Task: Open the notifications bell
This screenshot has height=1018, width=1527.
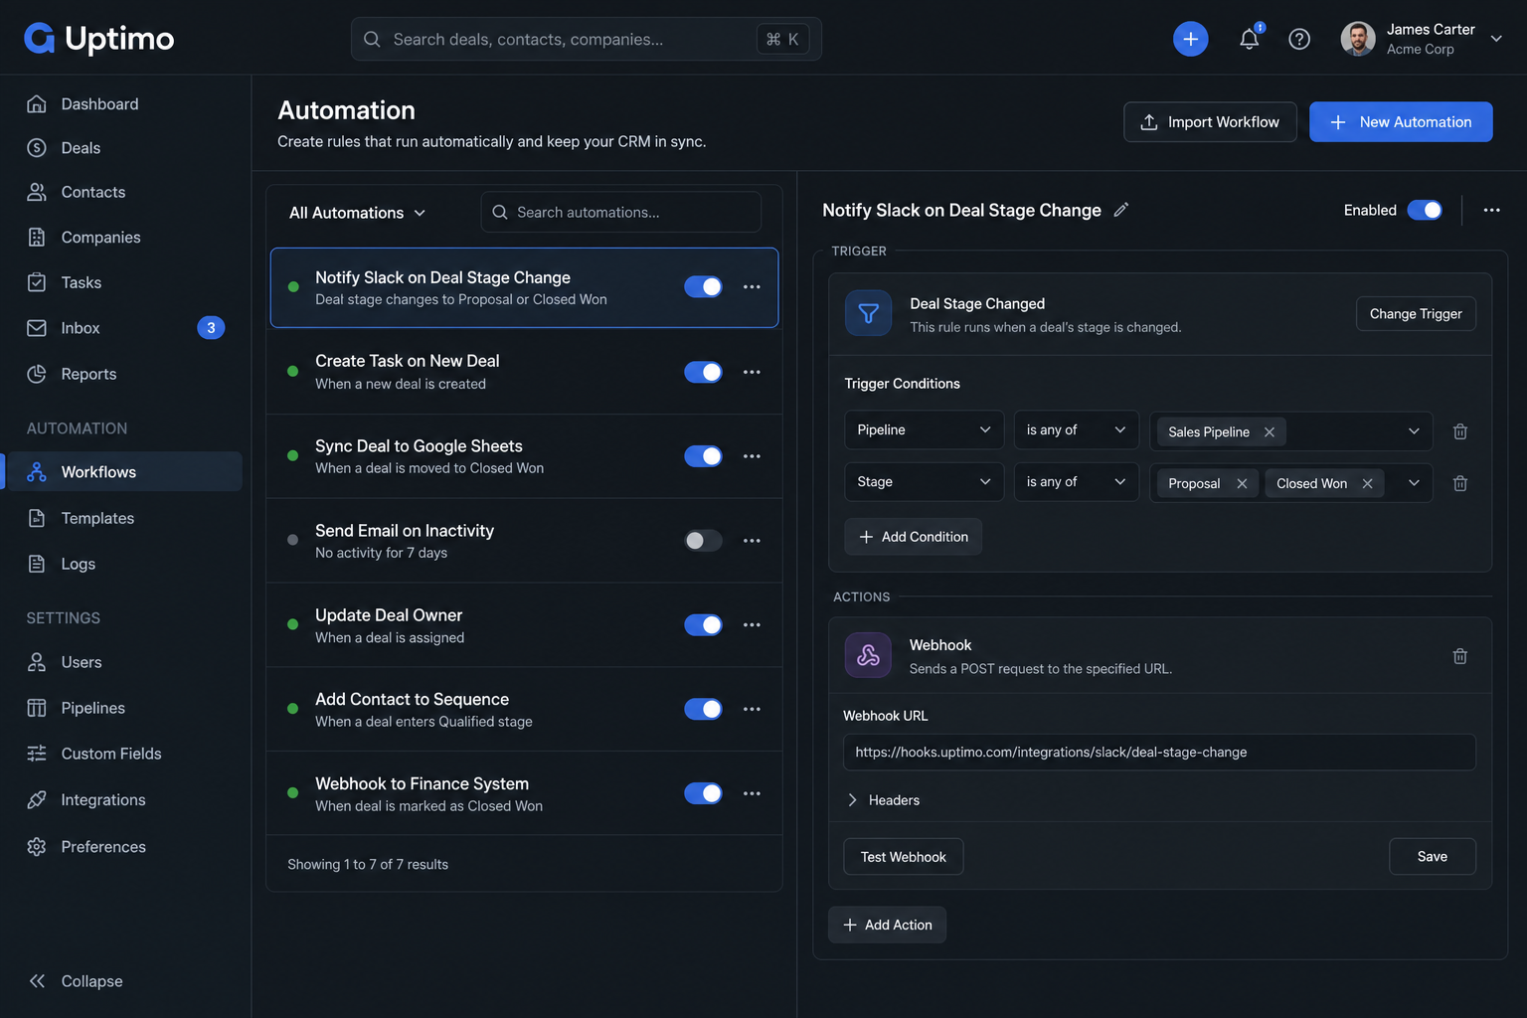Action: (1250, 39)
